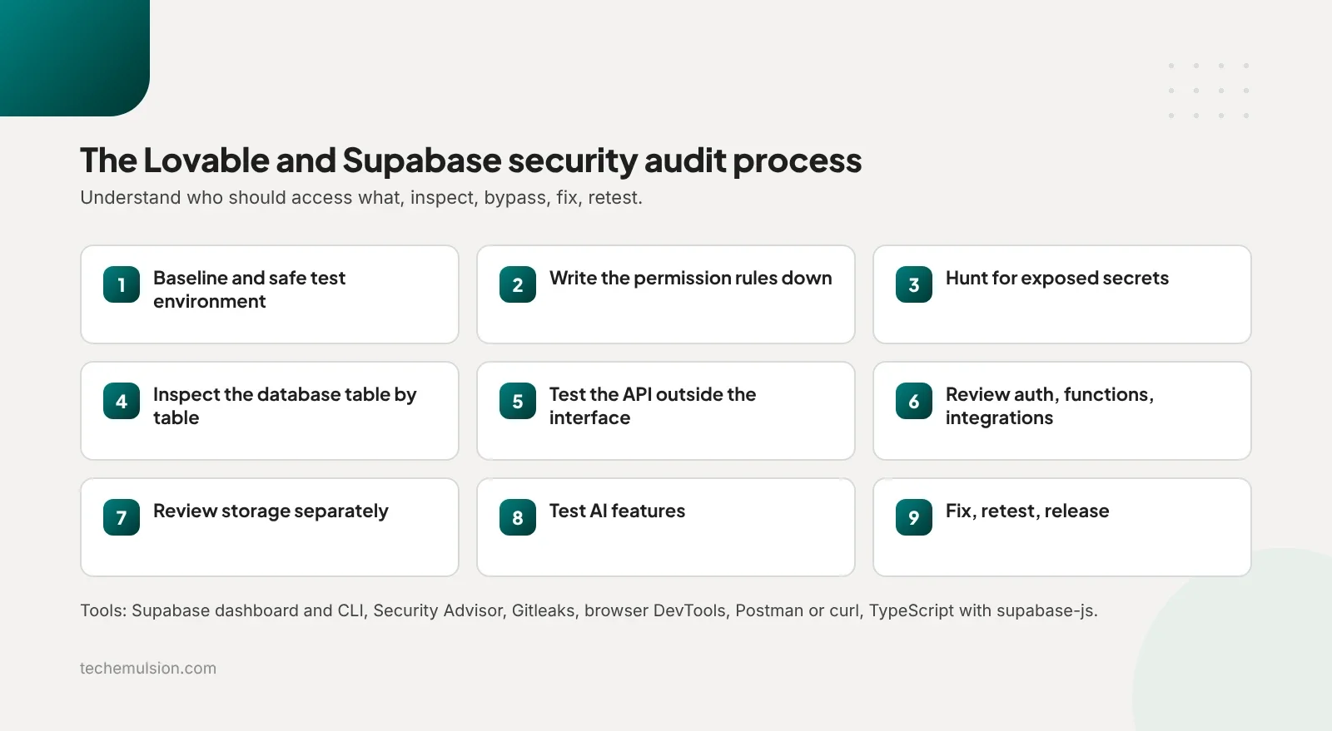Click the number 9 badge icon
Screen dimensions: 1332x731
point(914,517)
